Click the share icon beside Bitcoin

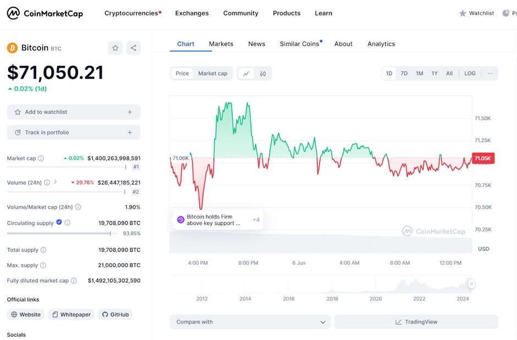click(133, 48)
